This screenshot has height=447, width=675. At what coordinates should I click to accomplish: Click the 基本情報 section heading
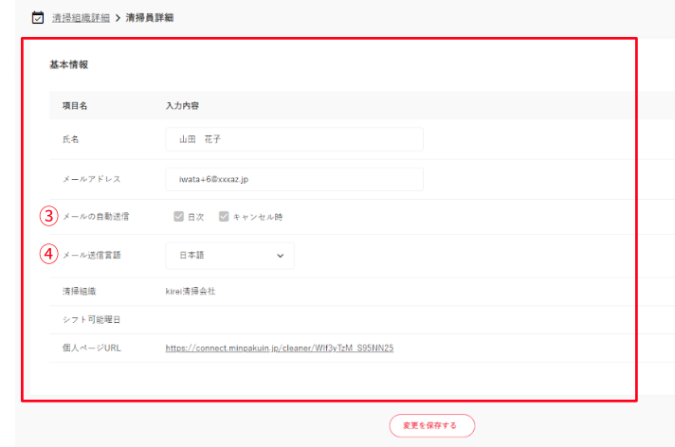(68, 65)
